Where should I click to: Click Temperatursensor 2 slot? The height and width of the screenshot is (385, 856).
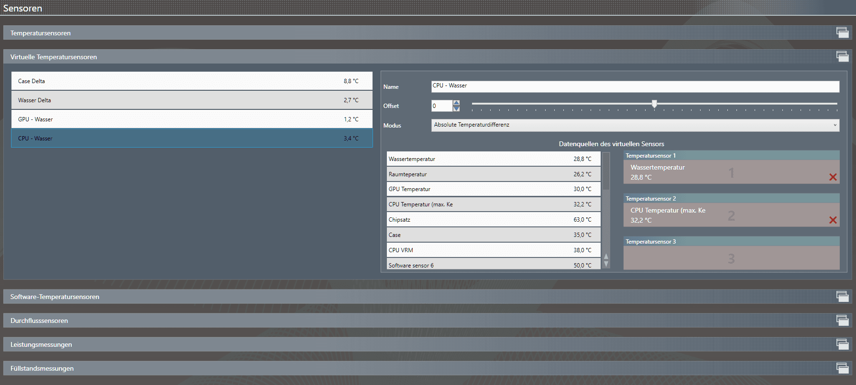[x=731, y=215]
